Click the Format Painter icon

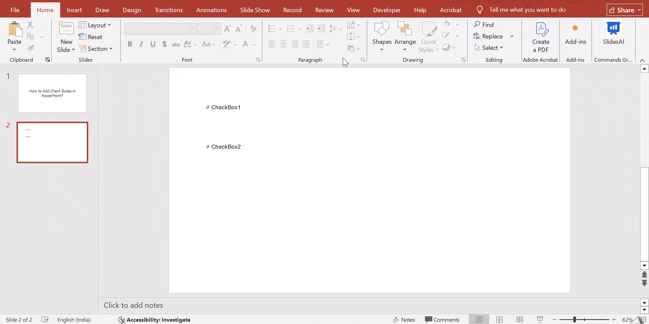coord(31,48)
